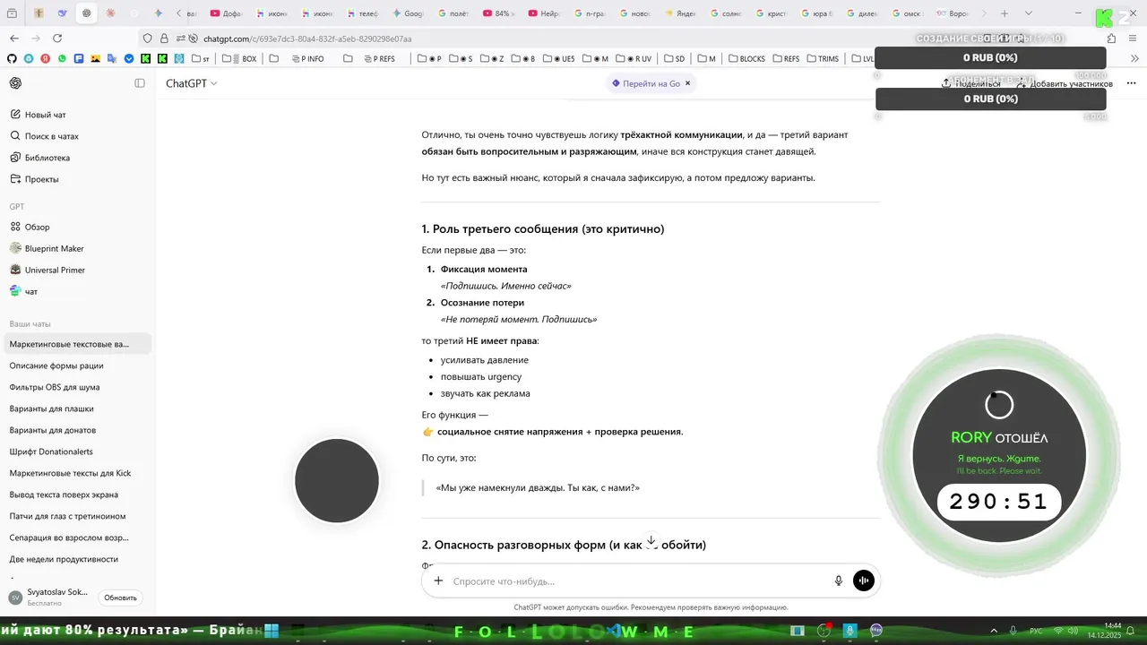
Task: Open Поиск в чатах search
Action: click(x=44, y=136)
